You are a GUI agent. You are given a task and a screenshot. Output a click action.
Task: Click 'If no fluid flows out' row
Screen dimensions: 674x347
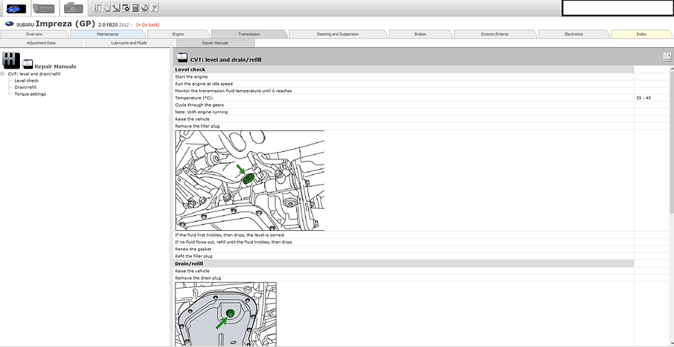(404, 242)
